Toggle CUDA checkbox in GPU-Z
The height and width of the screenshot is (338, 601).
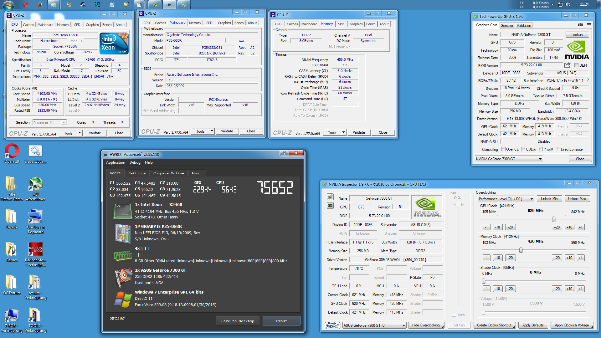pyautogui.click(x=523, y=149)
